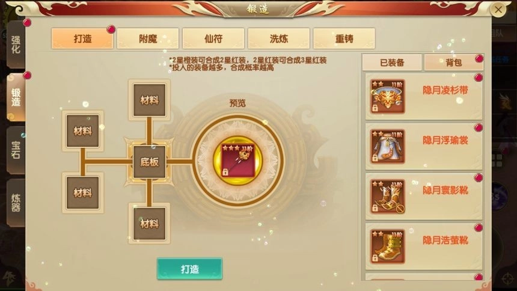The image size is (517, 291).
Task: Click the lower-left 材料 material slot
Action: coord(82,192)
